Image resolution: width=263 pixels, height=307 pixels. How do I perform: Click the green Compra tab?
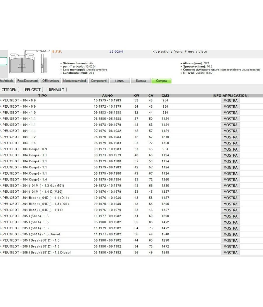pos(161,81)
